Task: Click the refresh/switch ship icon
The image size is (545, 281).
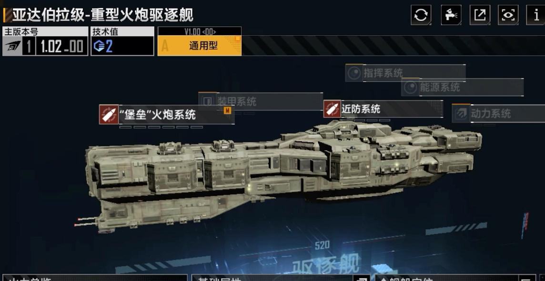Action: [x=421, y=15]
